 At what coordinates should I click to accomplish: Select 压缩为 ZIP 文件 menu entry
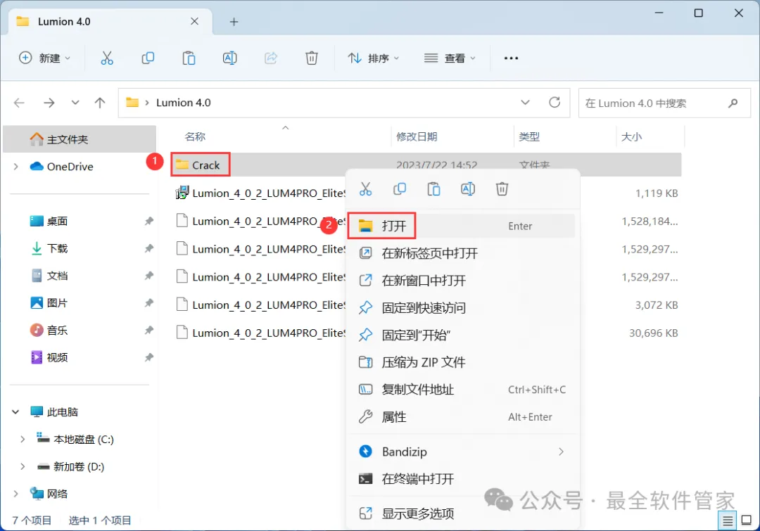point(462,362)
